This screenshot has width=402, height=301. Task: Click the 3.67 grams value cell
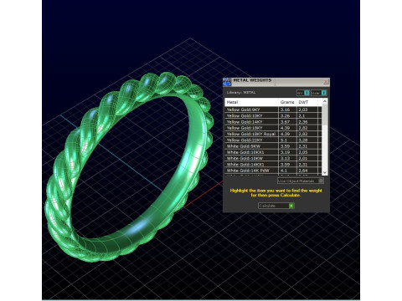click(x=287, y=122)
